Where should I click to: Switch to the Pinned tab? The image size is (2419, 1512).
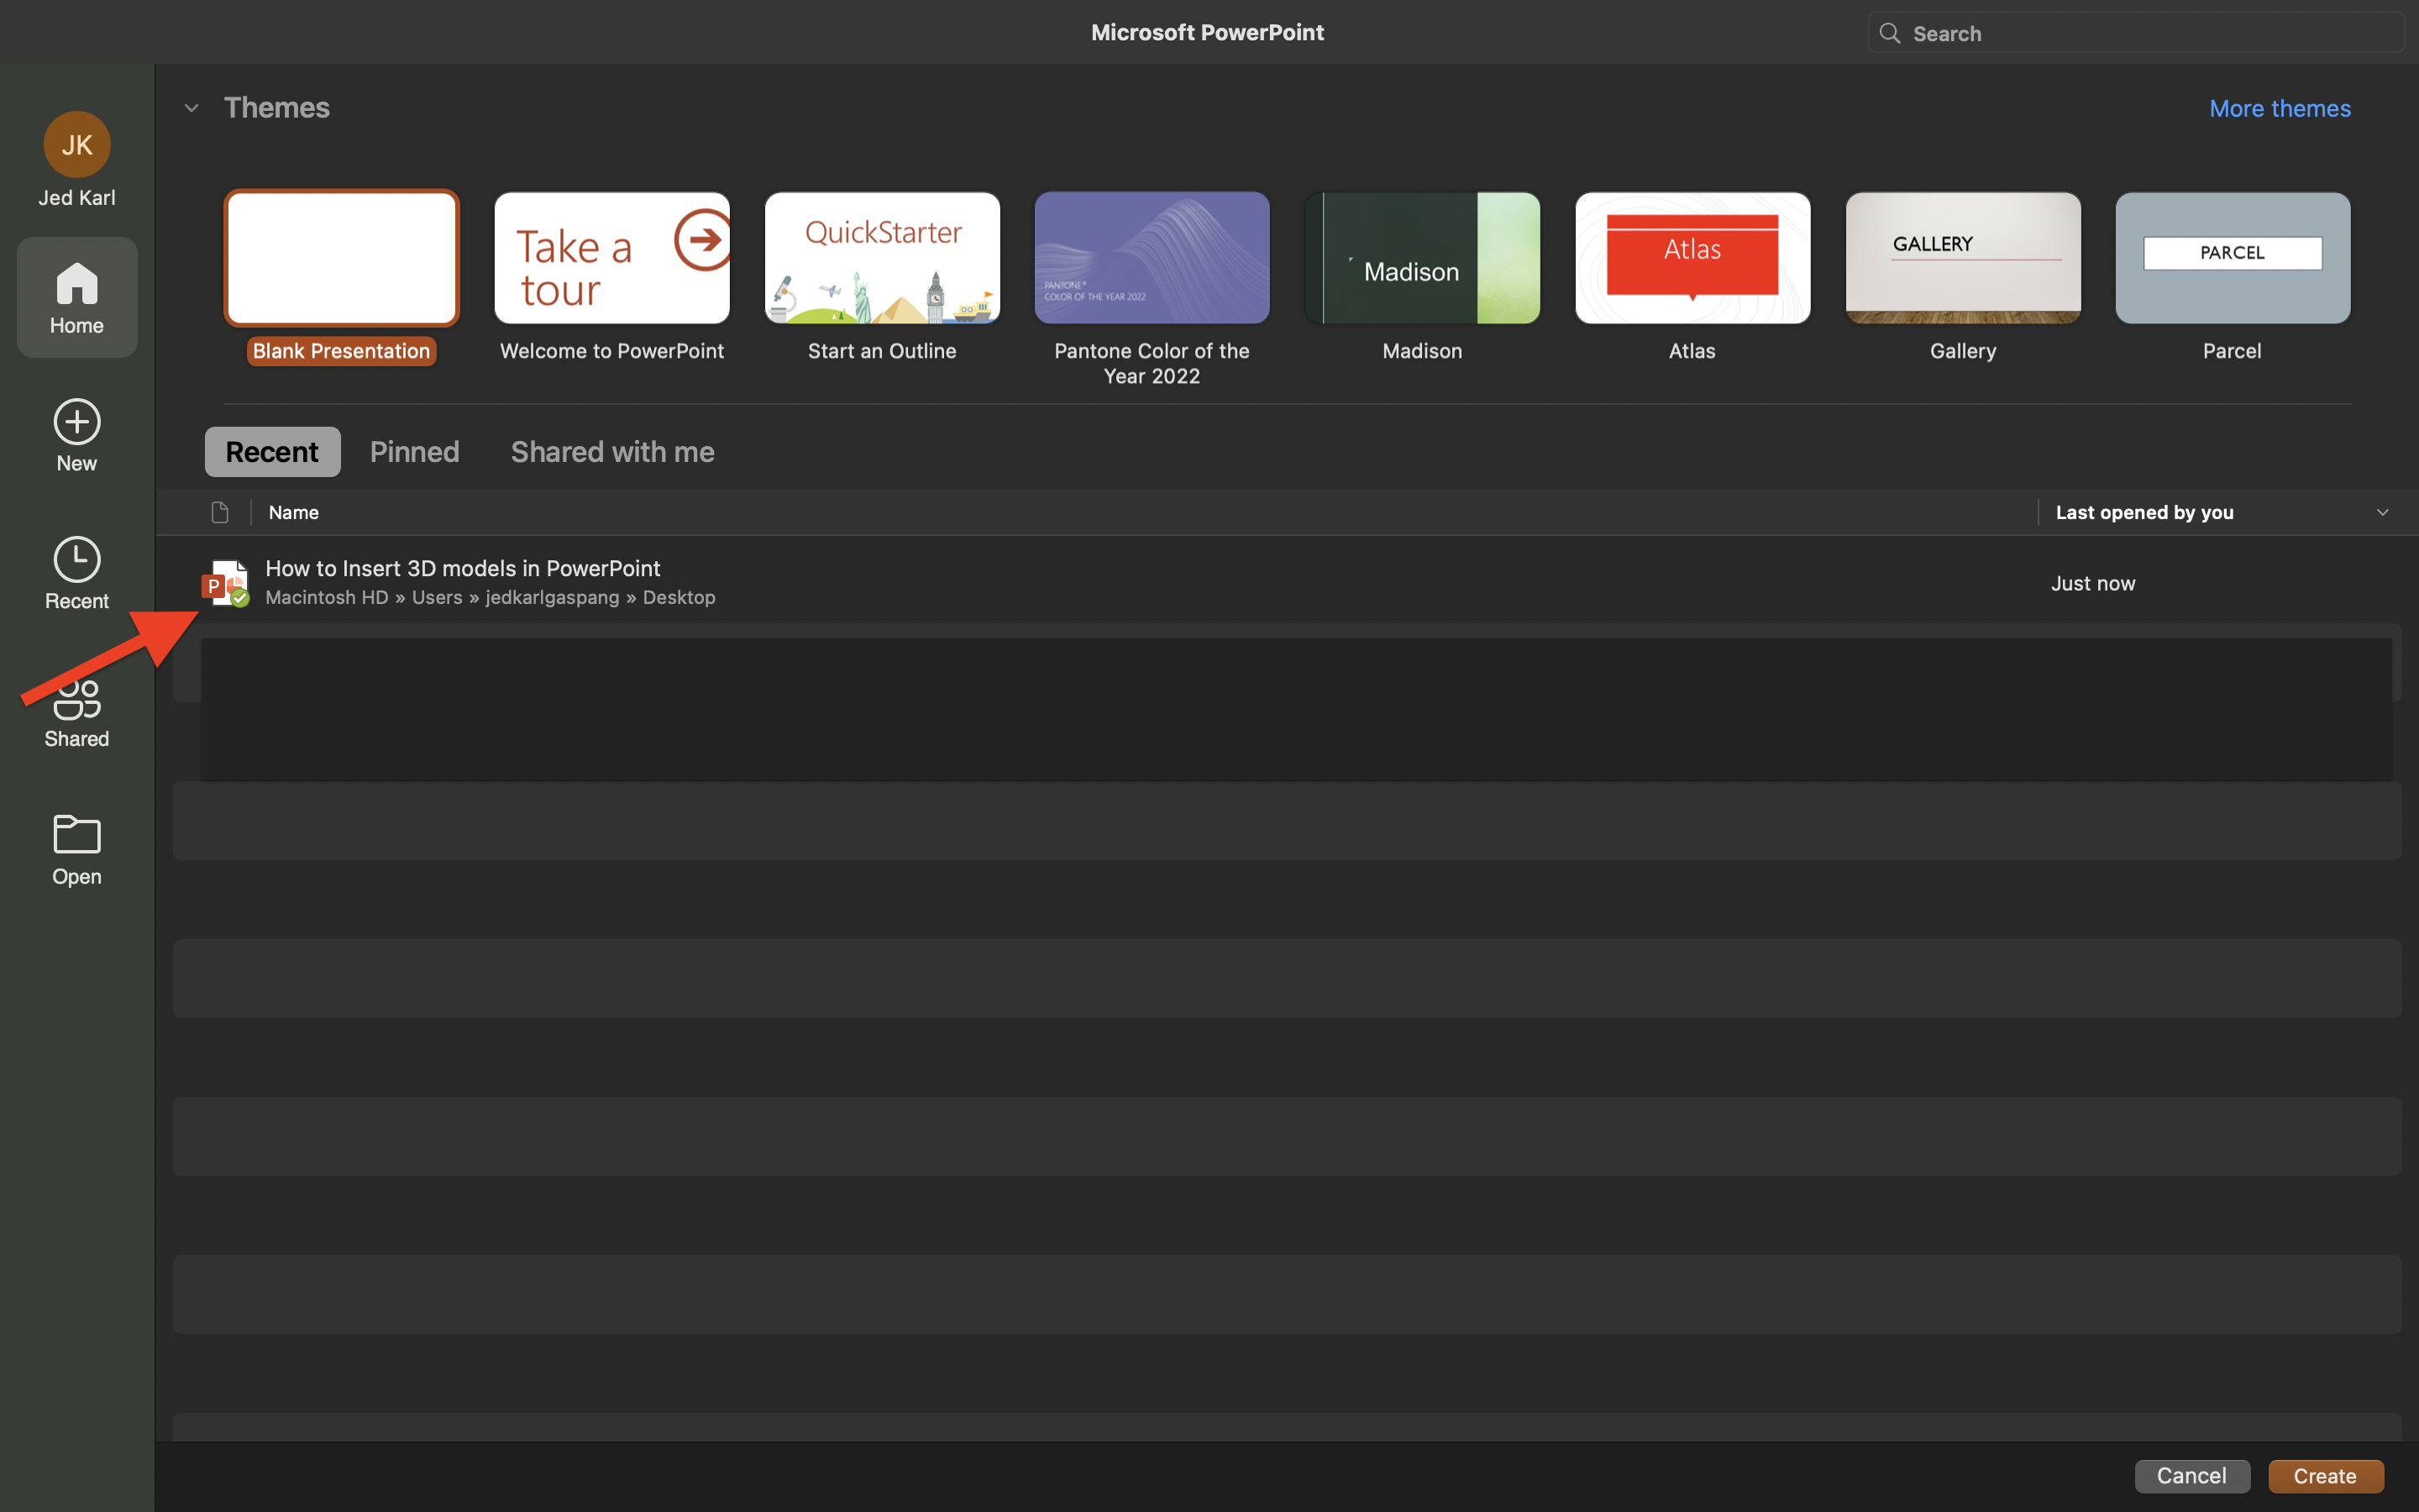pos(414,451)
